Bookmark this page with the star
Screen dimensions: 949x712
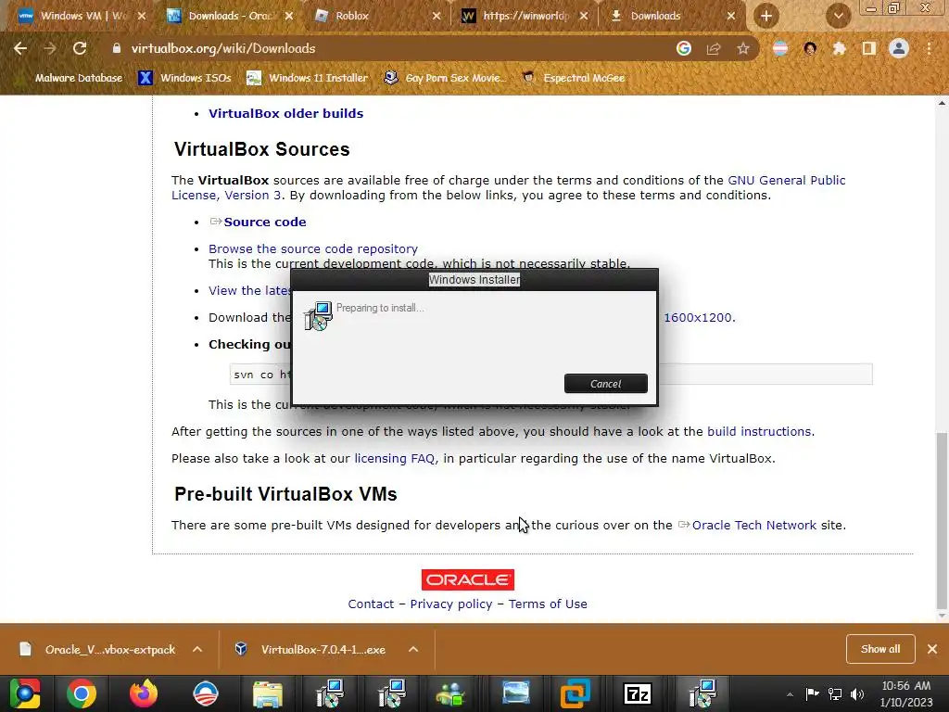743,48
